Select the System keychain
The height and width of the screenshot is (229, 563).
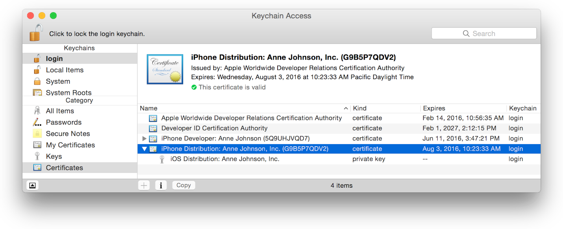coord(80,81)
